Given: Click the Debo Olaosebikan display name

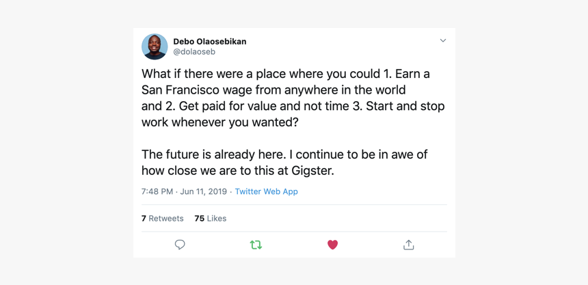Looking at the screenshot, I should [209, 41].
